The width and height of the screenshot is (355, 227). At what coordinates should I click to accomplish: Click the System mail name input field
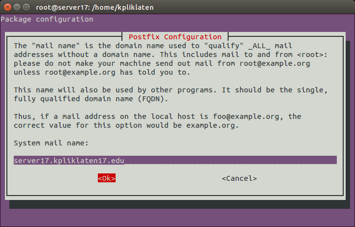coord(175,160)
